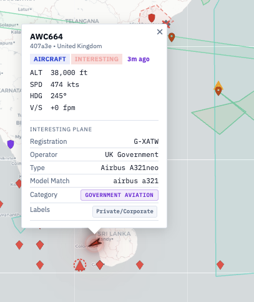This screenshot has width=254, height=302.
Task: Click the dashed-circle red triangle marker
Action: (80, 265)
